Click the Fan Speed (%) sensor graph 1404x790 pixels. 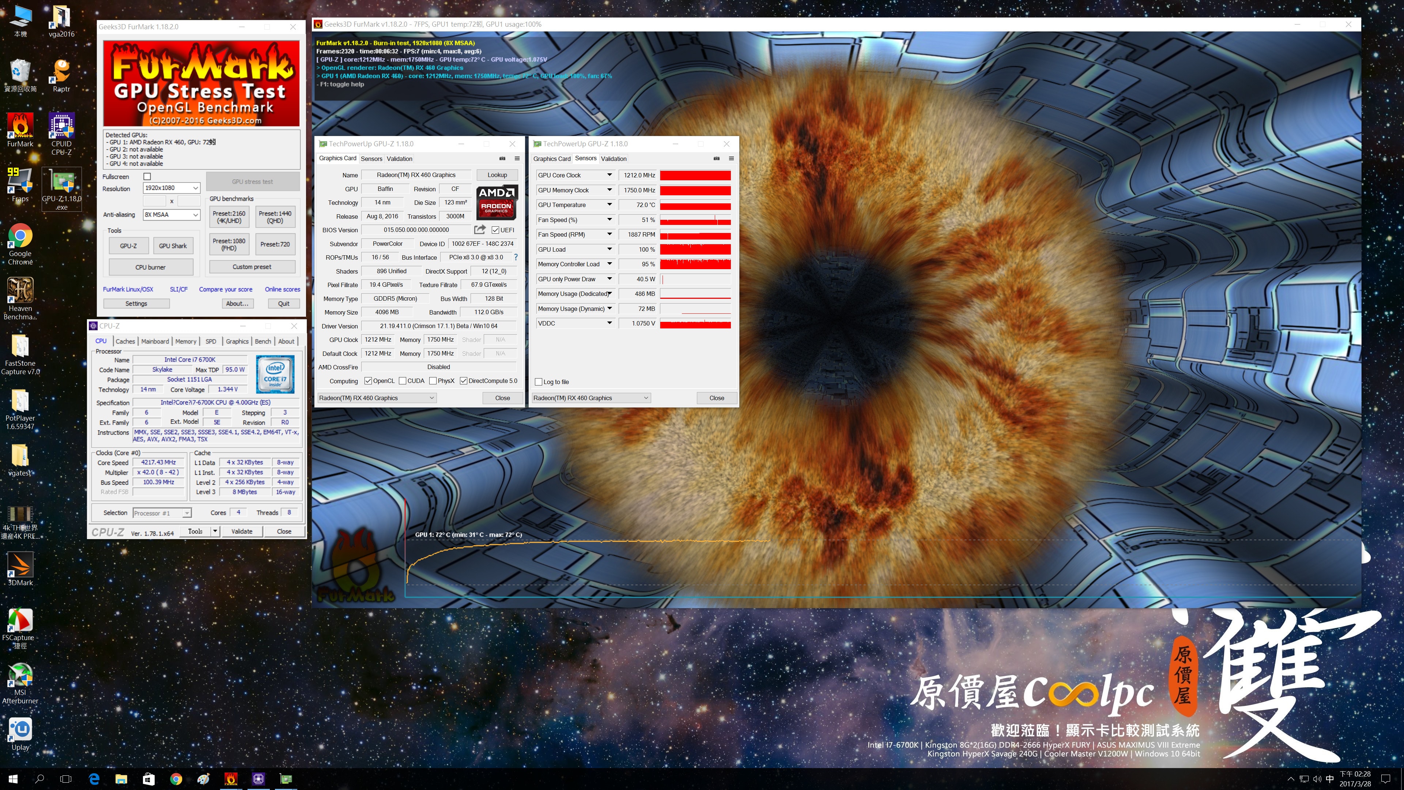(x=695, y=220)
